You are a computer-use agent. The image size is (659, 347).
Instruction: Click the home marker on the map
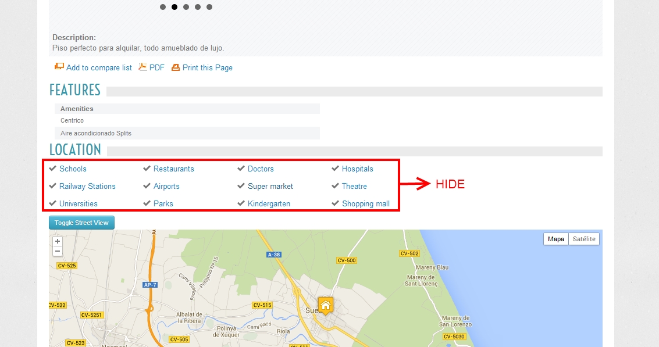[326, 305]
